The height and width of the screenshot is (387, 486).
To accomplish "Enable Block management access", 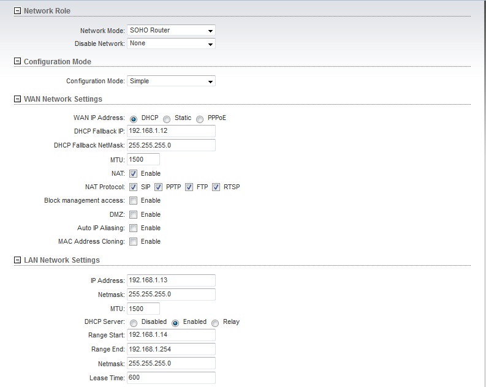I will coord(134,201).
